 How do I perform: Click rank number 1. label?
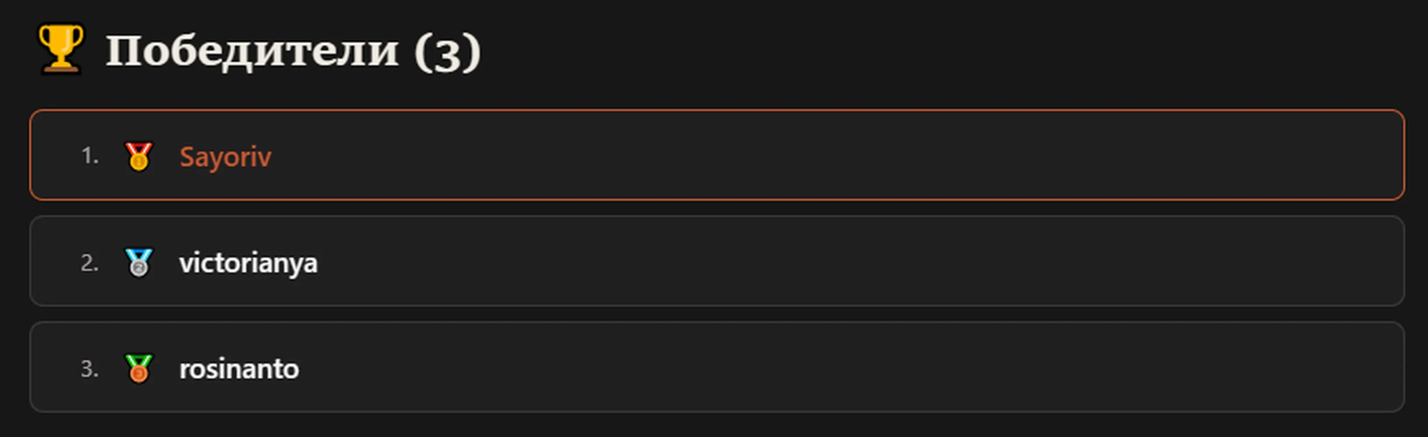(x=90, y=156)
